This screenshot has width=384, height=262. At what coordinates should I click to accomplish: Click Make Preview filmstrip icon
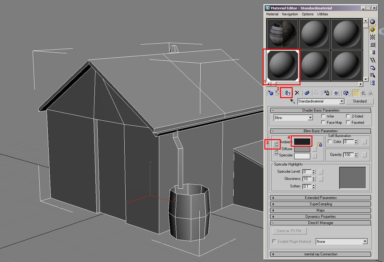click(373, 60)
